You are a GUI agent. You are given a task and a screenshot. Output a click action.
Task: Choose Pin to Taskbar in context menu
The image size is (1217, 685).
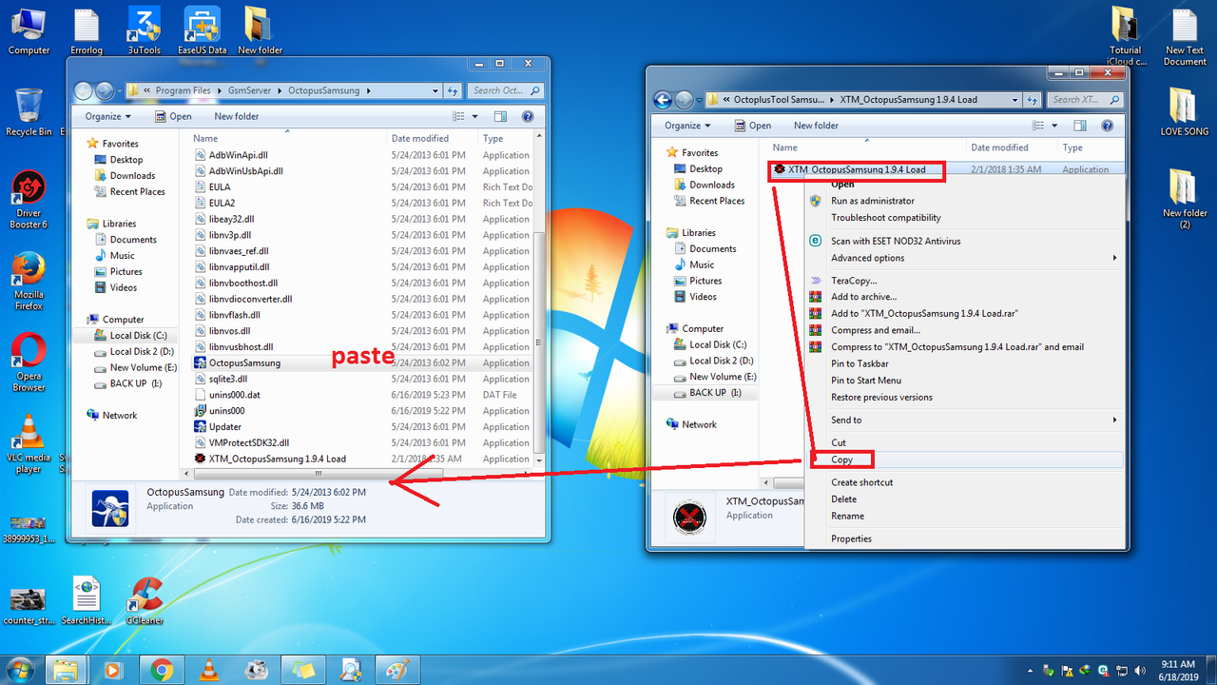click(x=964, y=363)
